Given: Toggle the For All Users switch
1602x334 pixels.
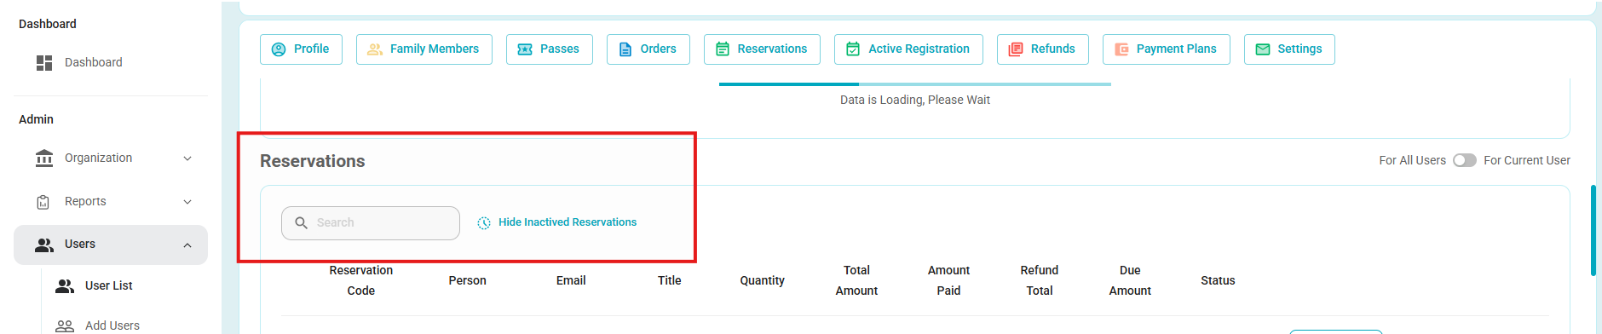Looking at the screenshot, I should click(x=1465, y=160).
